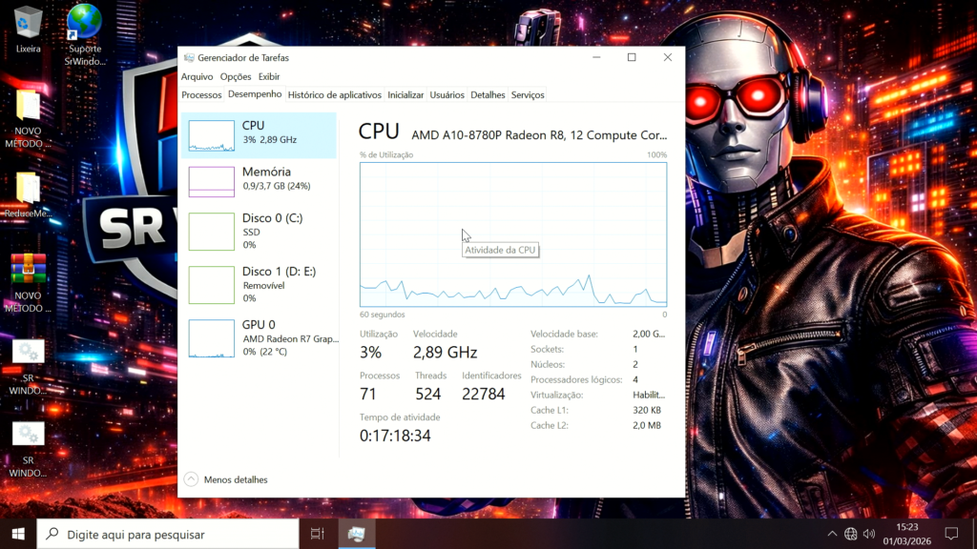Viewport: 977px width, 549px height.
Task: Go to the Inicializar tab
Action: click(405, 95)
